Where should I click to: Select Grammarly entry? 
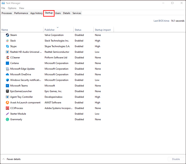coord(16,119)
